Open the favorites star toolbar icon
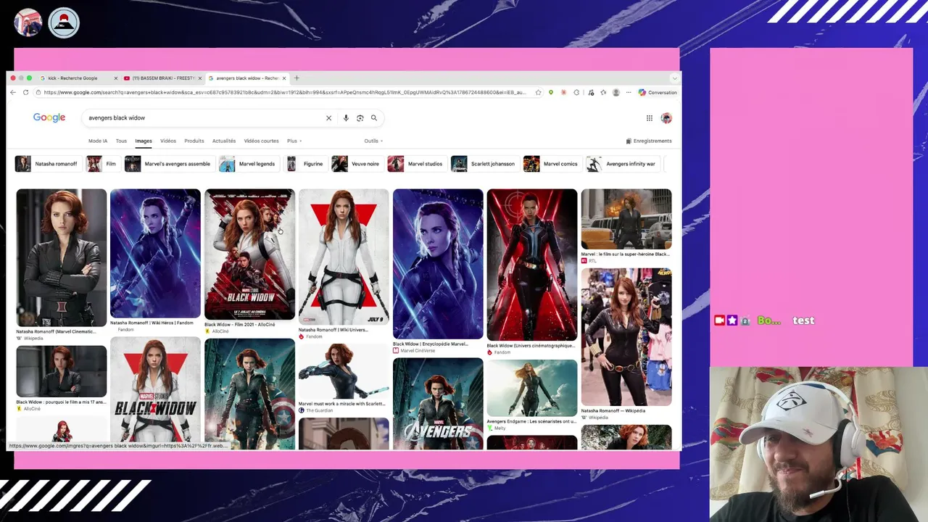928x522 pixels. tap(603, 93)
